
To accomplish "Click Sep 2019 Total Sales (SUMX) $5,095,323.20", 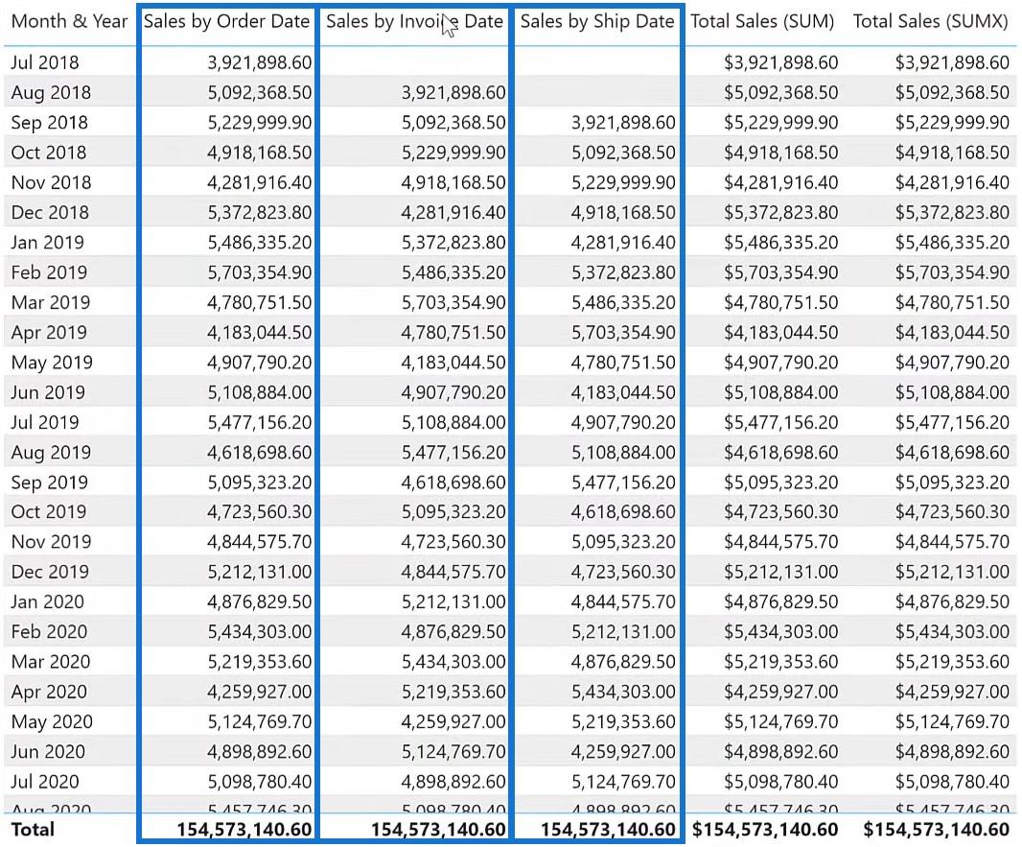I will 952,482.
